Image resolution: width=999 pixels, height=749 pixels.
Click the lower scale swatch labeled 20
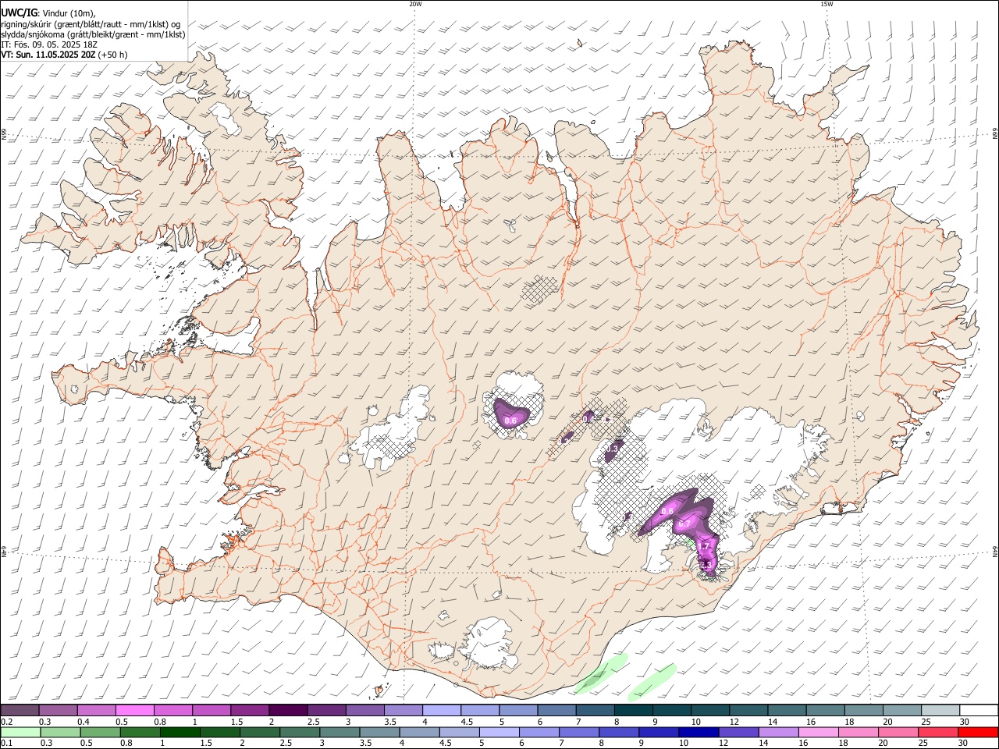point(899,732)
